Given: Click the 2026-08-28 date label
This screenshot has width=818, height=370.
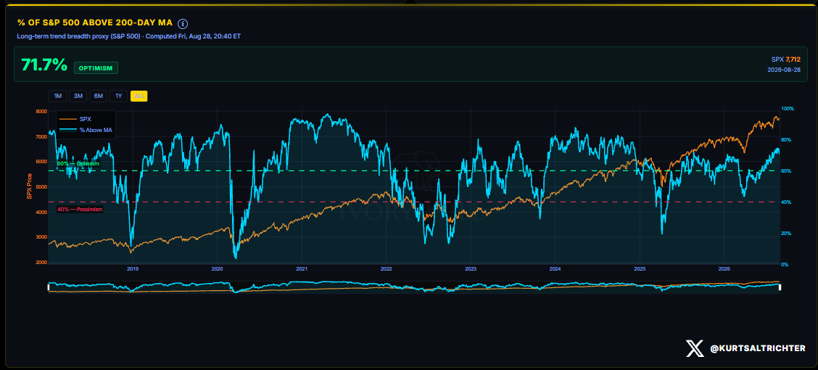Looking at the screenshot, I should (784, 70).
